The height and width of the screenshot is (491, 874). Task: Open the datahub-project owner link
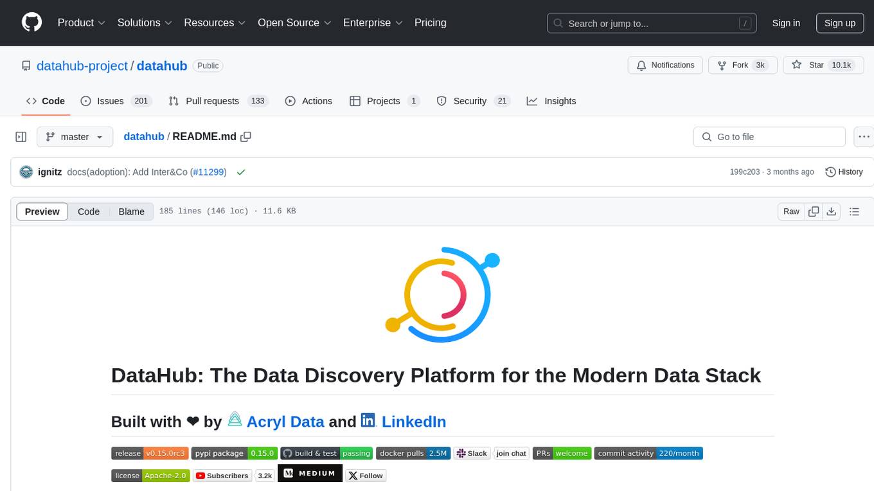(x=82, y=66)
